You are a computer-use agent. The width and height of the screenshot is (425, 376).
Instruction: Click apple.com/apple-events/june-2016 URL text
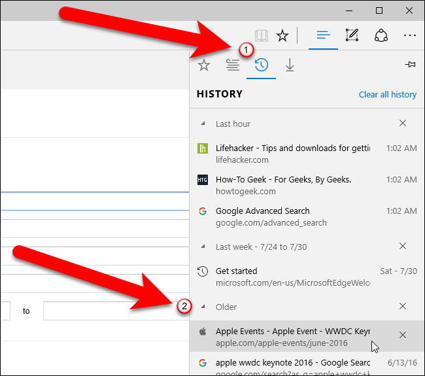(281, 343)
